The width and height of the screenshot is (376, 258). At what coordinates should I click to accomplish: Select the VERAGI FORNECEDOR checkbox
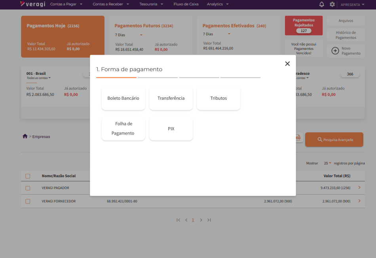coord(28,201)
